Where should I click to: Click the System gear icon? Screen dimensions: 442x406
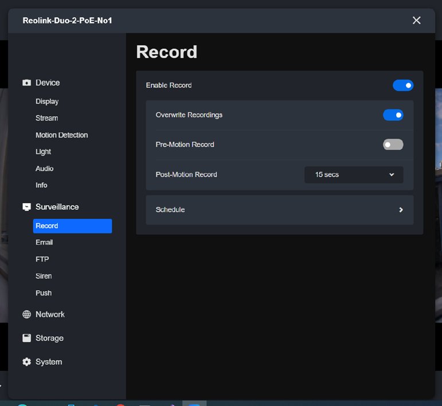26,362
